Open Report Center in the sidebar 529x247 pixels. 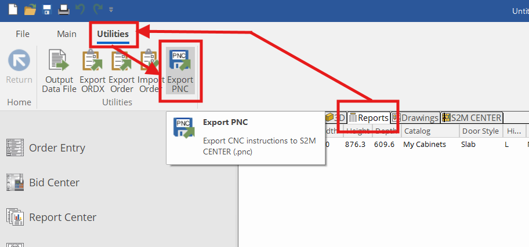[63, 217]
